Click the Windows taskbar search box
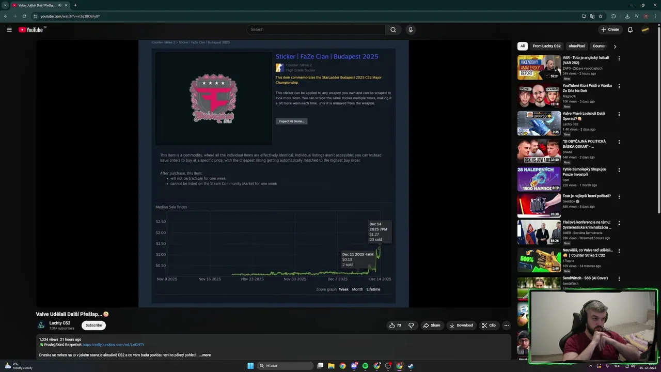661x372 pixels. pos(286,366)
